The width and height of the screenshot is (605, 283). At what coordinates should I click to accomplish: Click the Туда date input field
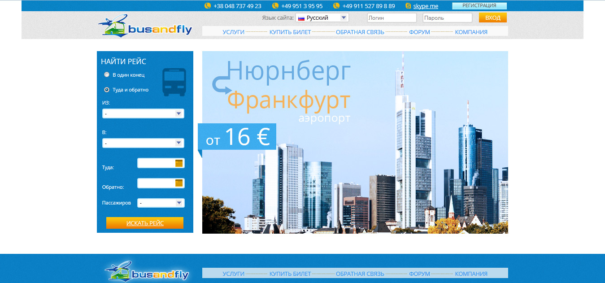[x=161, y=163]
